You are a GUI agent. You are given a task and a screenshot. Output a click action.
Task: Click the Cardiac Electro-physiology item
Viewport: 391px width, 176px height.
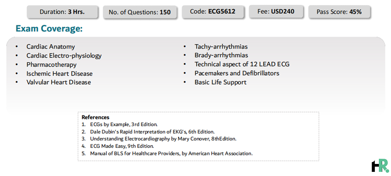point(64,56)
